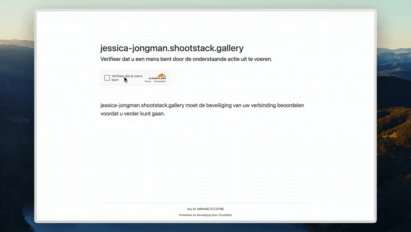The image size is (411, 232).
Task: Toggle the verification box in the Cloudflare widget
Action: pyautogui.click(x=107, y=78)
